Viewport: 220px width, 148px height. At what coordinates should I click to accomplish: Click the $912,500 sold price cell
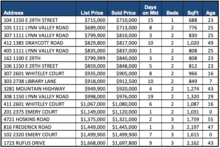126,81
